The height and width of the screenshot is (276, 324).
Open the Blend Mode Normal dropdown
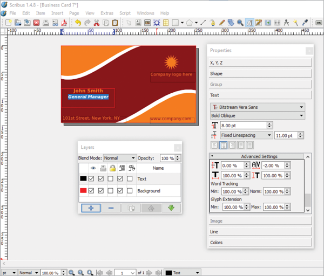point(120,158)
